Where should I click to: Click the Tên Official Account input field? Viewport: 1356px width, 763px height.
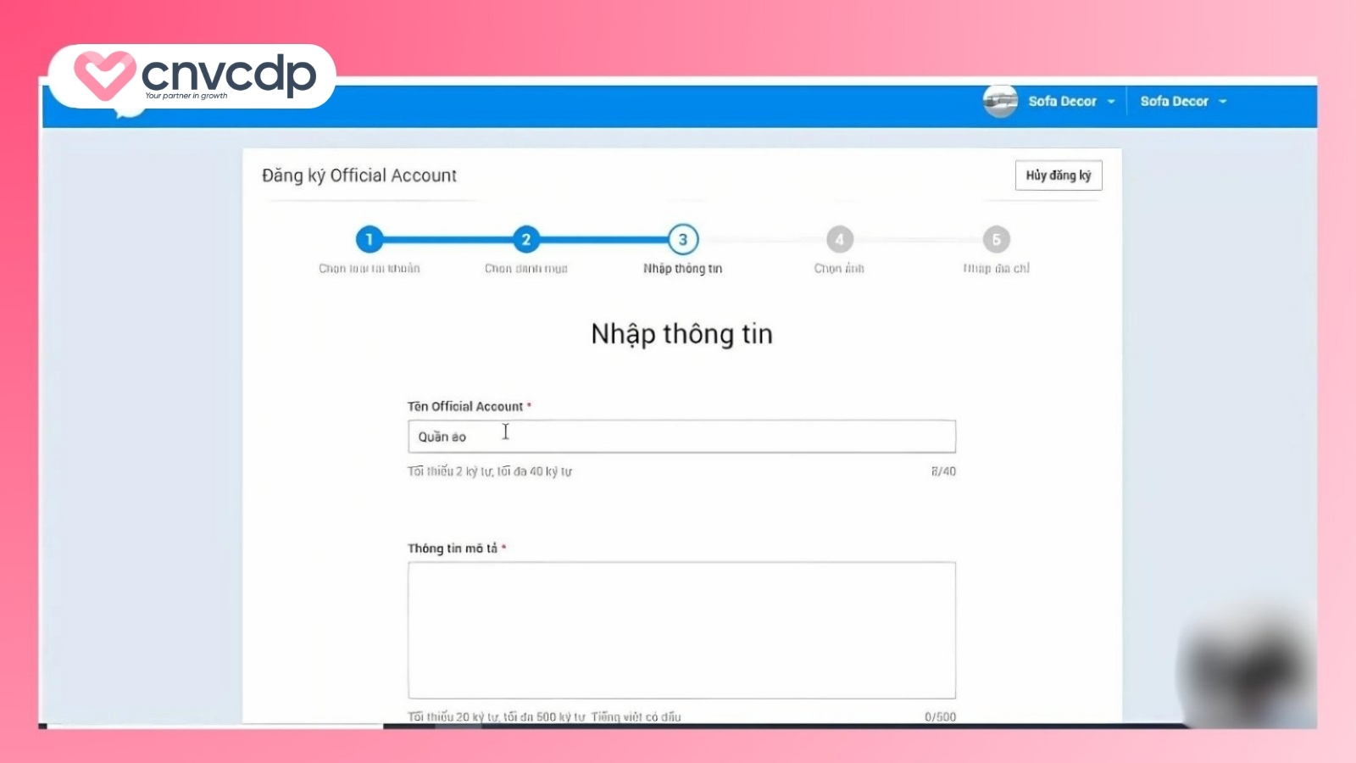[x=681, y=437]
